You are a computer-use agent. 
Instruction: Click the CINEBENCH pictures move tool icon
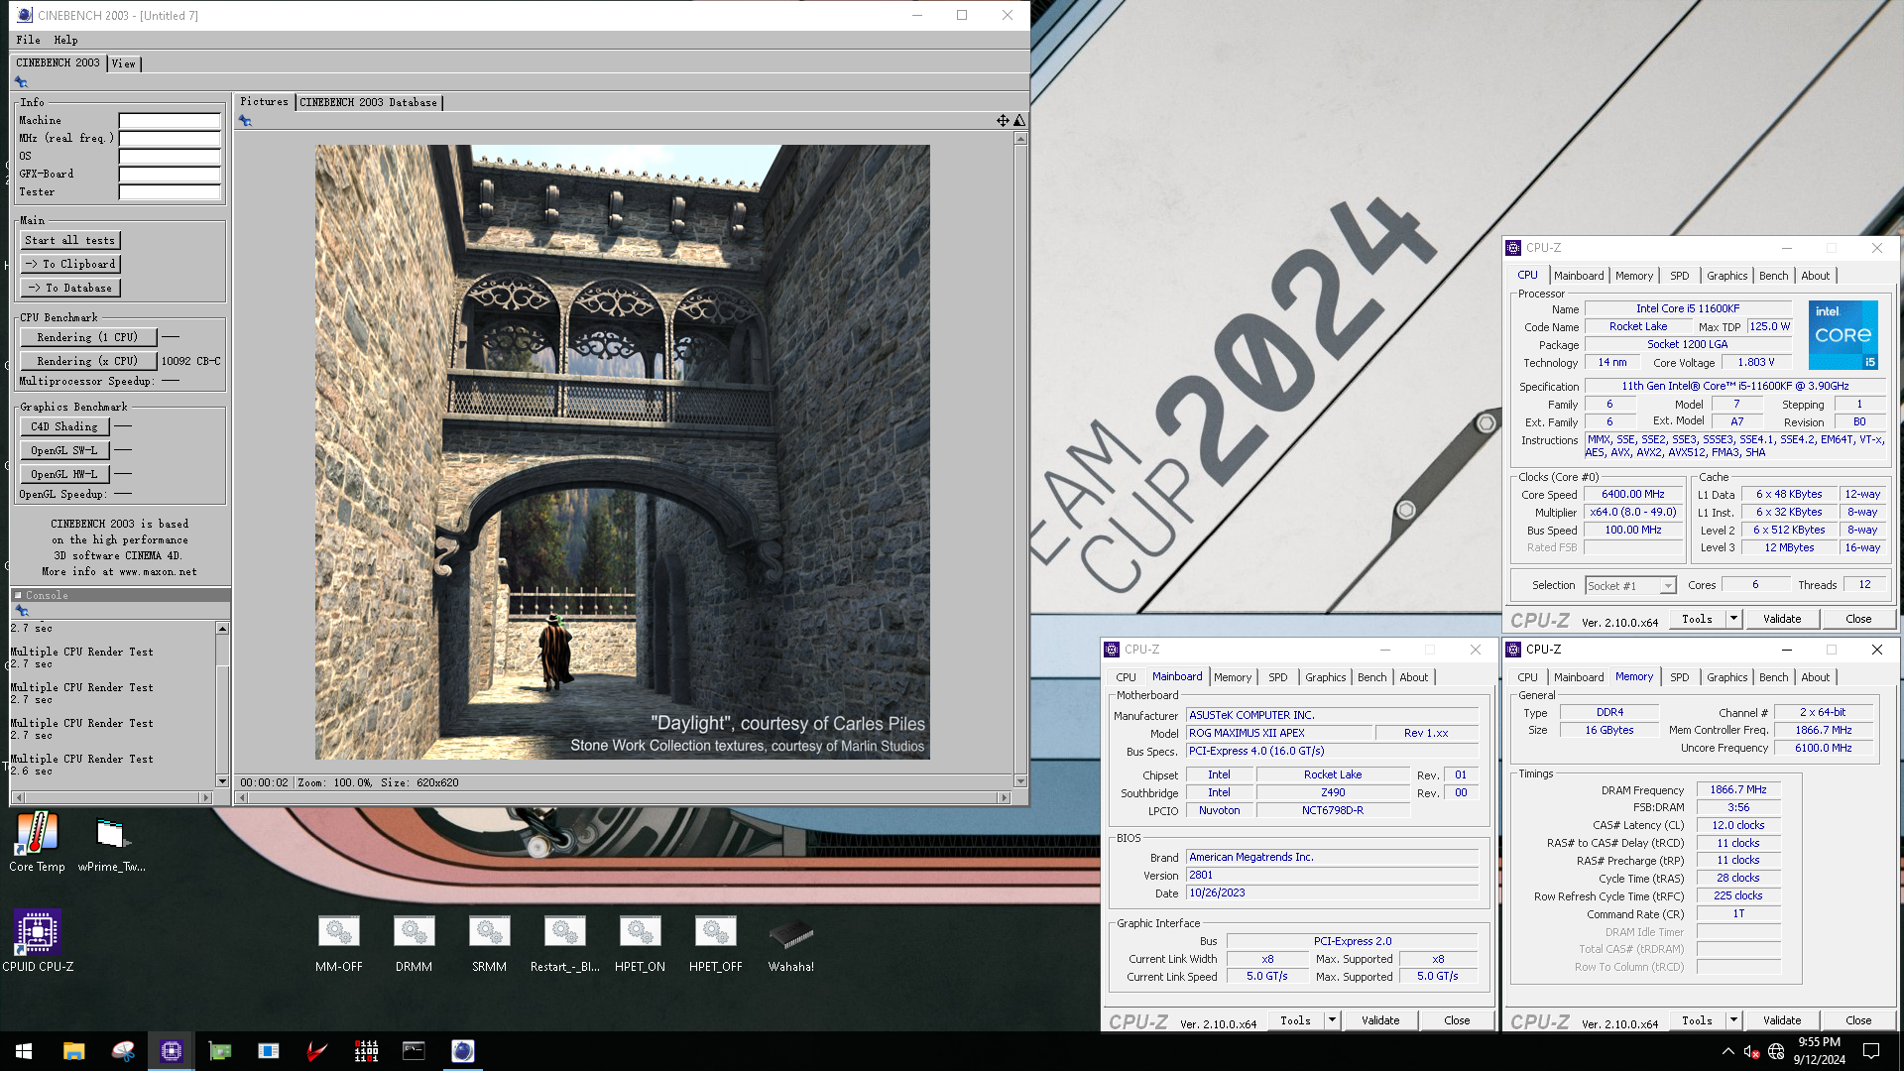click(x=1003, y=121)
